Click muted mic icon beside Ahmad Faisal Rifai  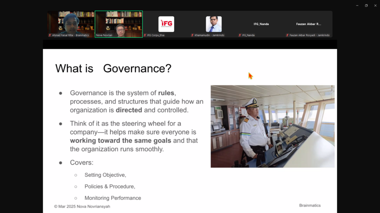50,35
